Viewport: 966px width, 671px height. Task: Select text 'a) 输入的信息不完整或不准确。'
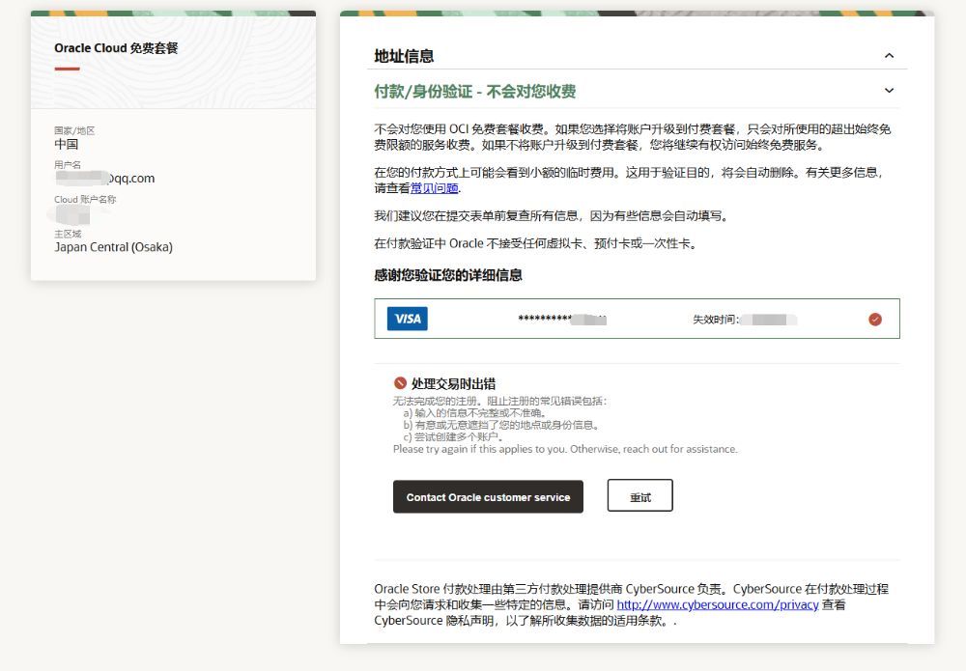475,413
